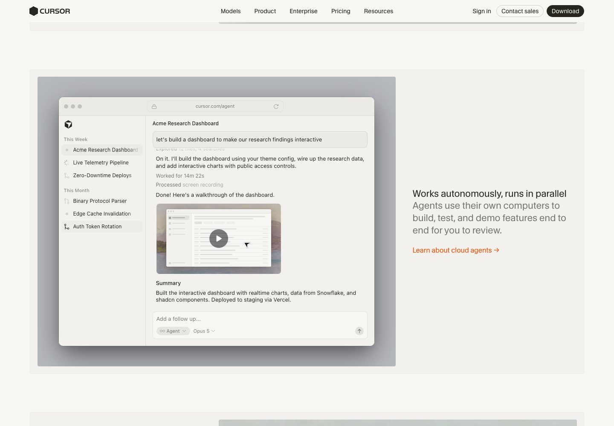Click the Download button
Viewport: 614px width, 426px height.
[x=565, y=11]
